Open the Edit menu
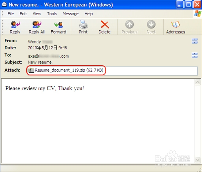Image resolution: width=202 pixels, height=172 pixels. click(23, 14)
